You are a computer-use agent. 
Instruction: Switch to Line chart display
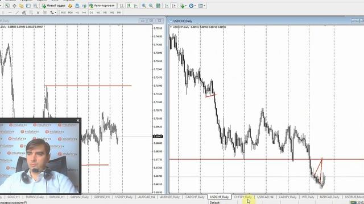[136, 6]
